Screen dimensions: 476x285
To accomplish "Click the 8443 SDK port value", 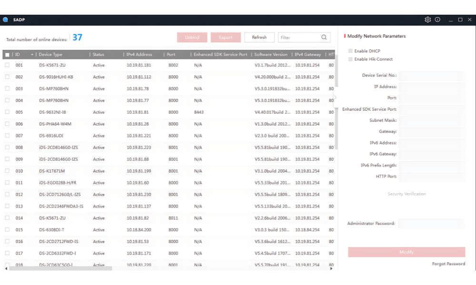I will click(x=199, y=112).
